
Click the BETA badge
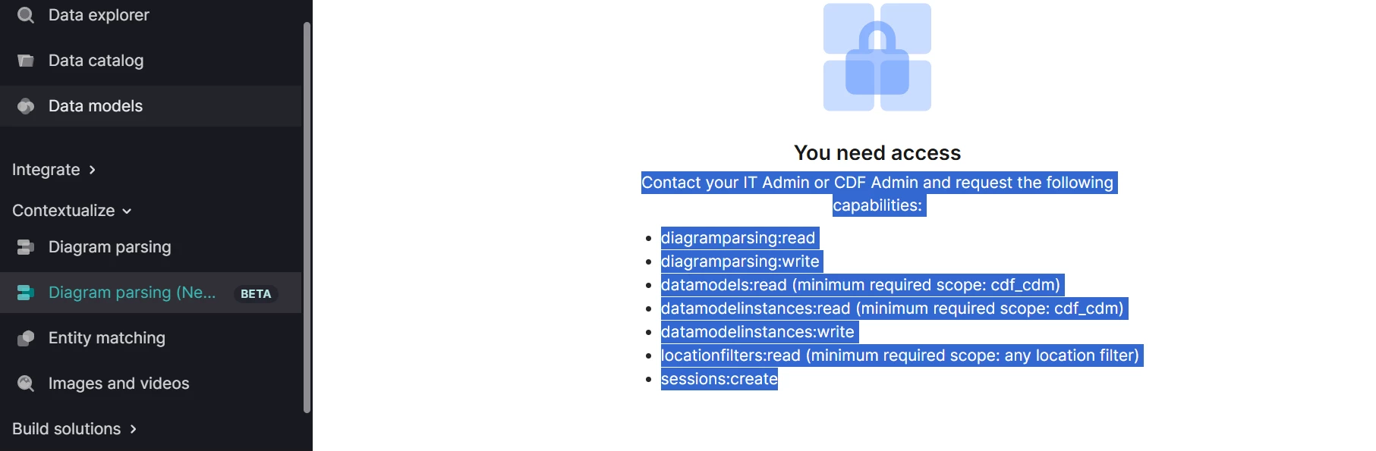tap(256, 294)
